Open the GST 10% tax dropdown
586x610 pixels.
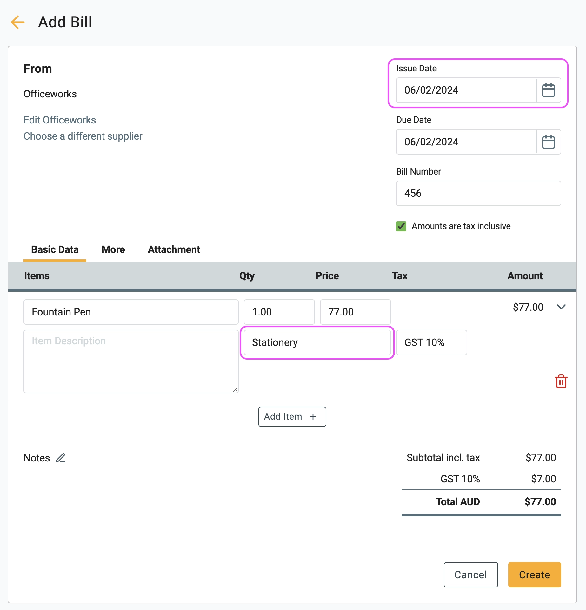pos(431,343)
